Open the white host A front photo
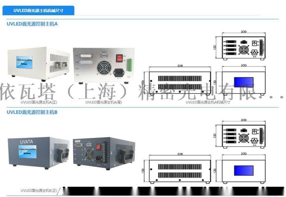Image resolution: width=286 pixels, height=197 pixels. (39, 64)
